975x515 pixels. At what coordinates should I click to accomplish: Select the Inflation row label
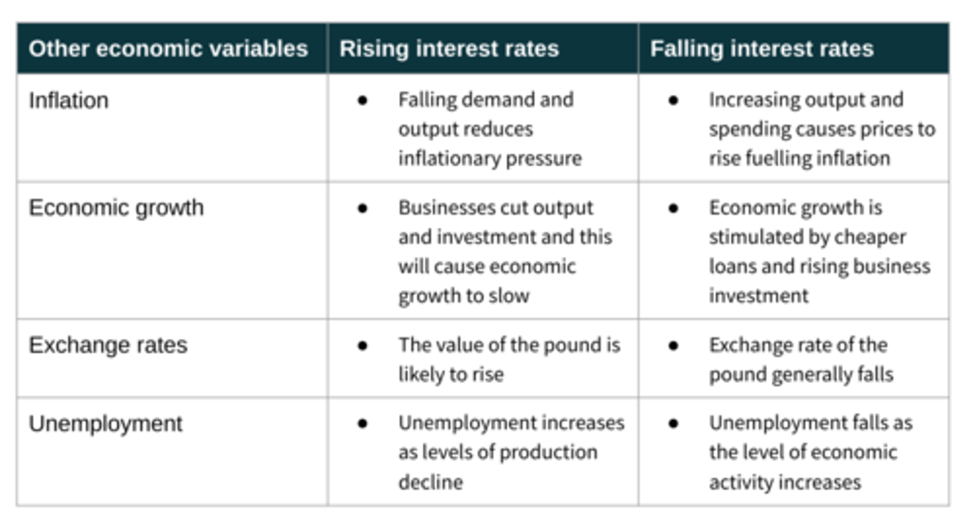68,100
